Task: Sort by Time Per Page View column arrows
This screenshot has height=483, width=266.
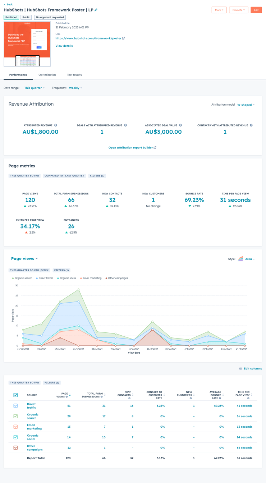Action: pos(252,395)
